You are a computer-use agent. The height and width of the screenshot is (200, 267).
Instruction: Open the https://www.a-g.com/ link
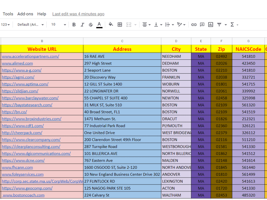click(22, 70)
